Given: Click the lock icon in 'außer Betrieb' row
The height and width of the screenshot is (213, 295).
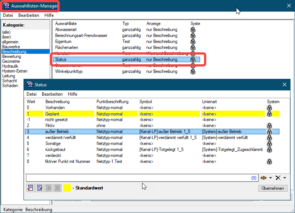Looking at the screenshot, I should (x=269, y=132).
